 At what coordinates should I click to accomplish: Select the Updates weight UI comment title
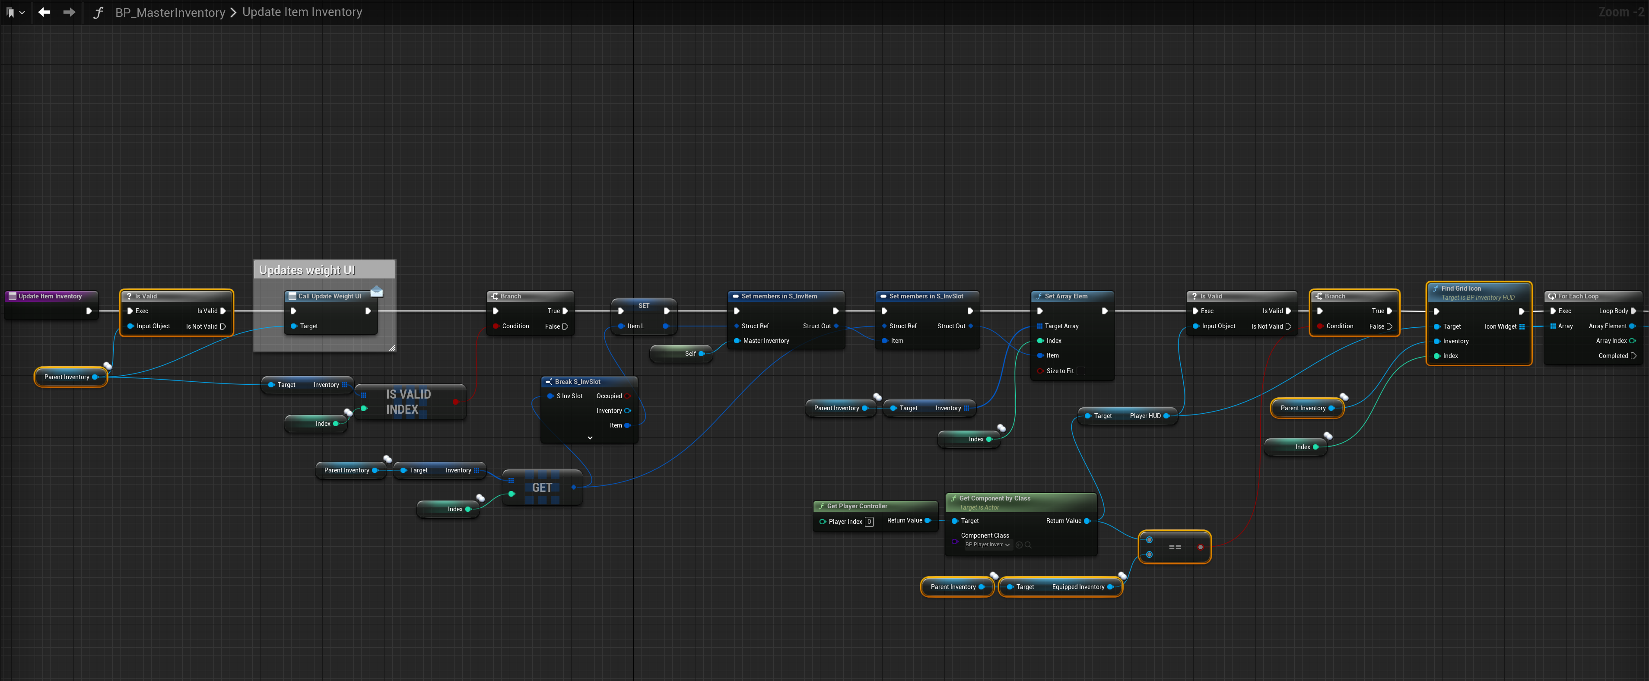click(x=307, y=270)
